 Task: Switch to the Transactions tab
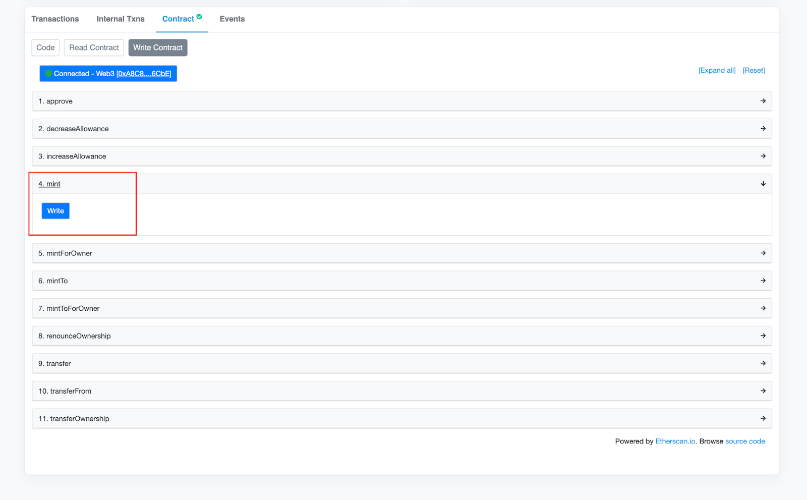point(55,19)
